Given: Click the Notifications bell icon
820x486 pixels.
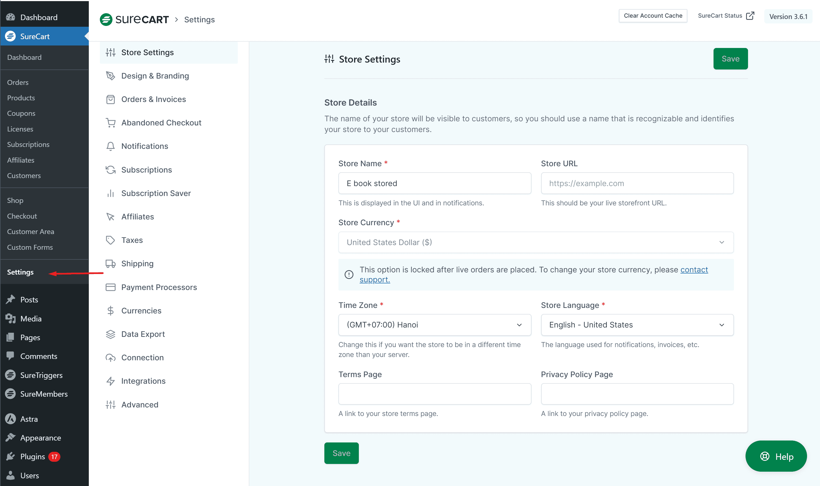Looking at the screenshot, I should pos(110,146).
